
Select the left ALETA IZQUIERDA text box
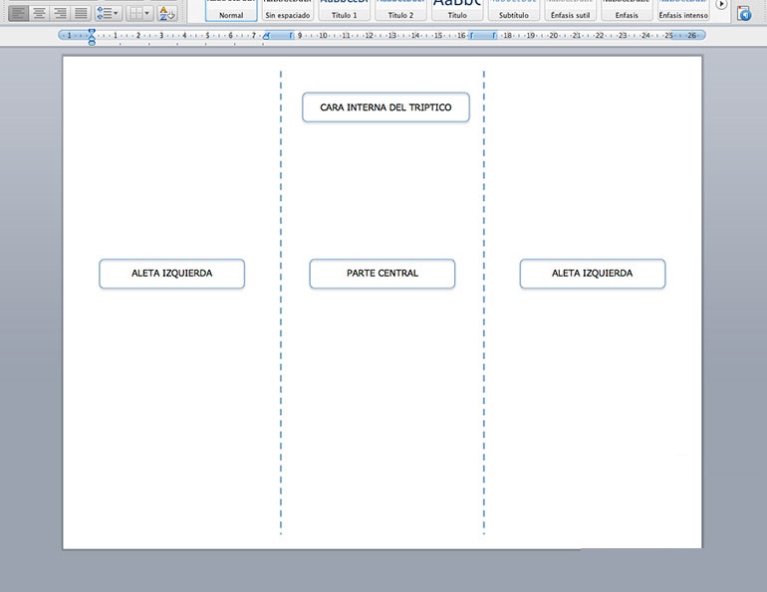[x=171, y=274]
